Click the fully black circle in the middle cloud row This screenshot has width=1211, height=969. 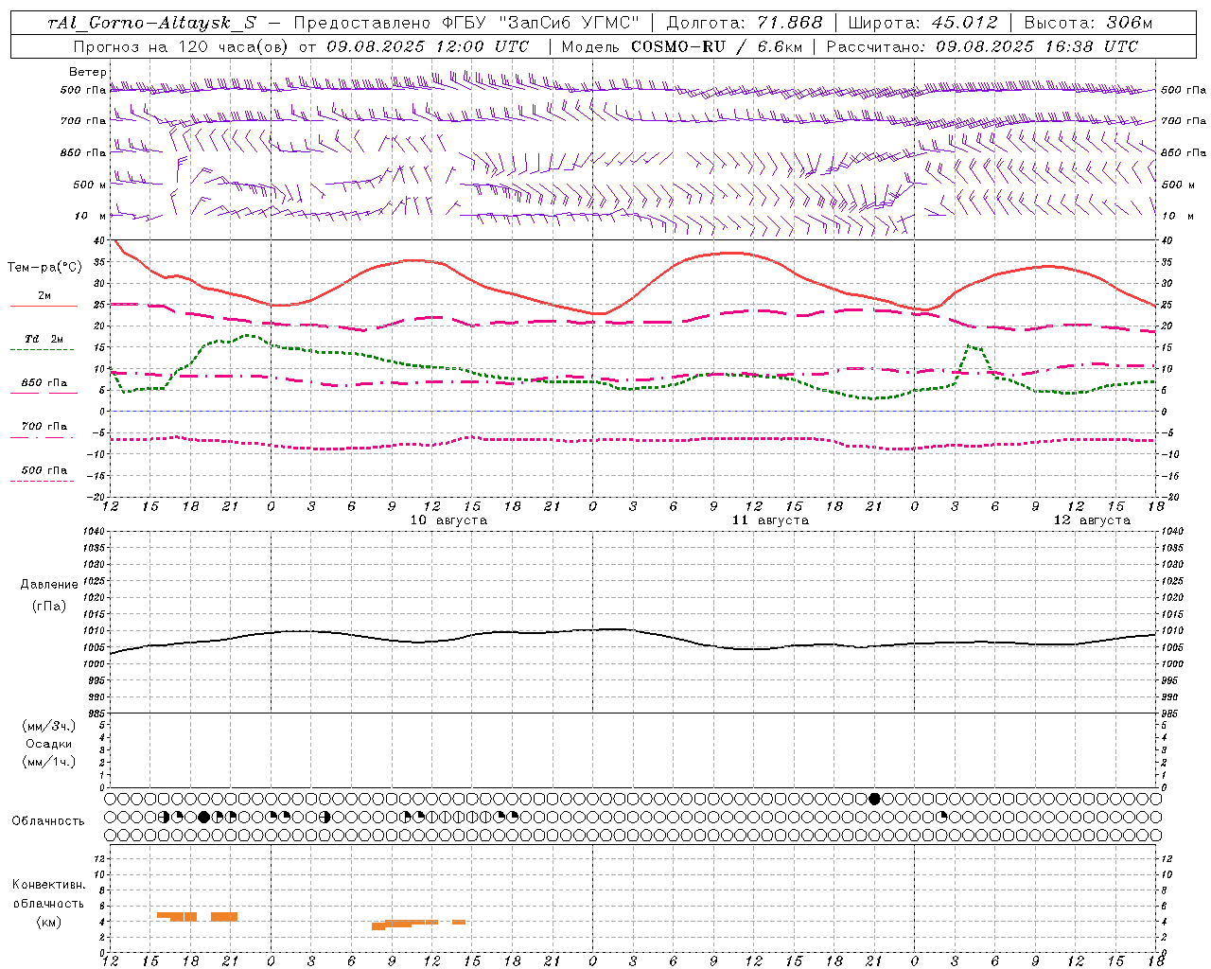tap(203, 817)
